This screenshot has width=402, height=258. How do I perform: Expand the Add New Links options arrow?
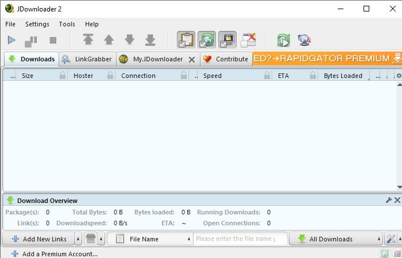coord(78,239)
